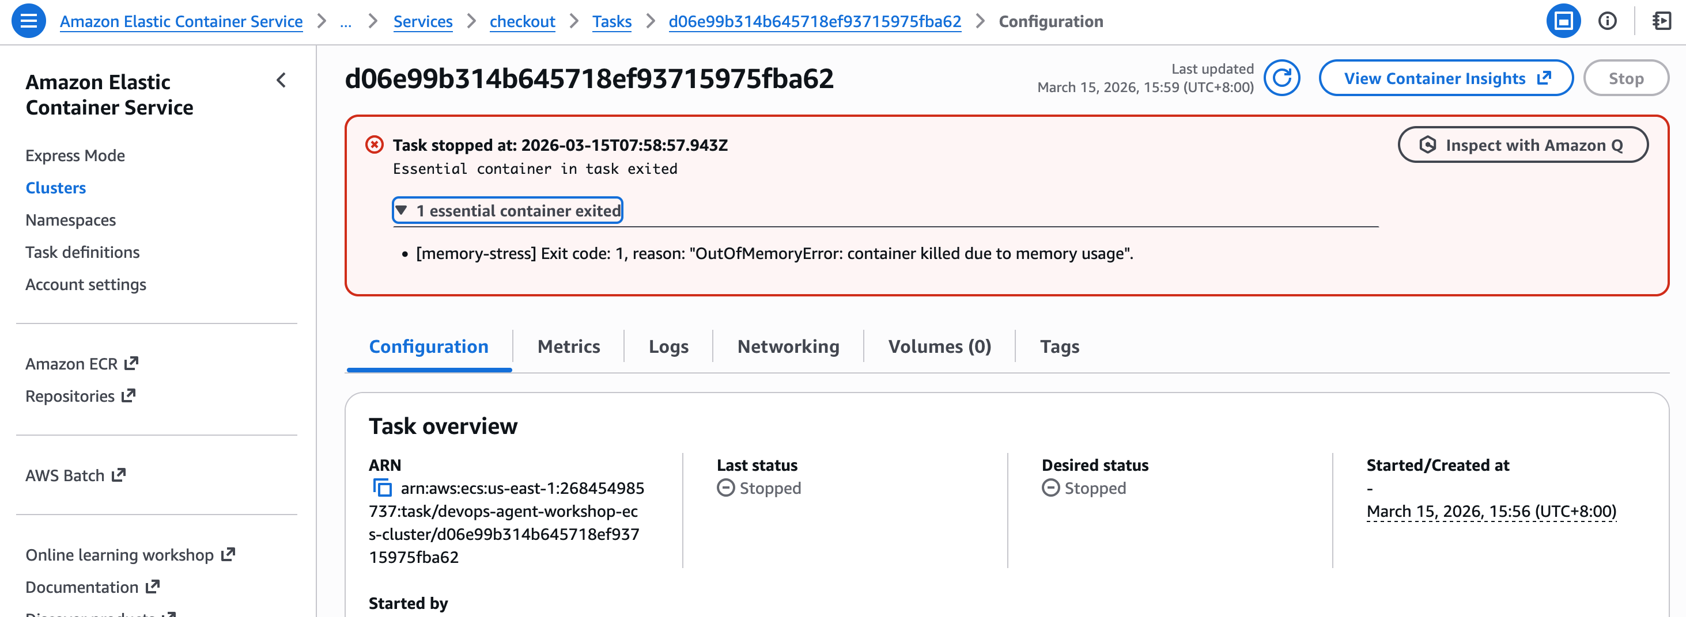Expand the truncated breadcrumb ellipsis
Viewport: 1686px width, 617px height.
pos(346,22)
